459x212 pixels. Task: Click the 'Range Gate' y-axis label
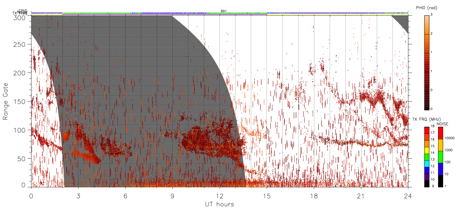(x=6, y=102)
